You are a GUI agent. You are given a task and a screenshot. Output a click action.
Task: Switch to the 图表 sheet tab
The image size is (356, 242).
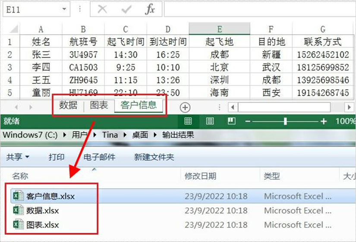[99, 105]
